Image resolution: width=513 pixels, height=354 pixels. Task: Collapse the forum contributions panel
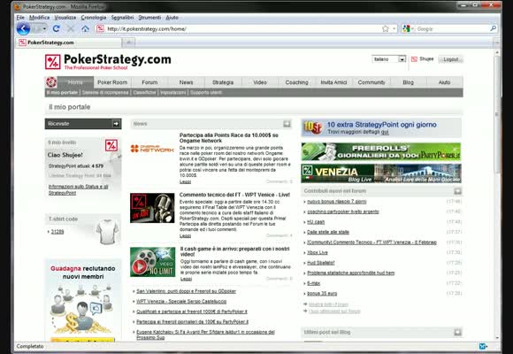tap(457, 191)
